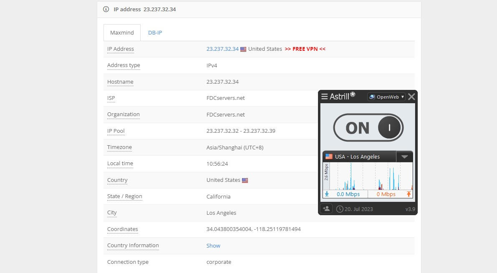The image size is (497, 273).
Task: Click the info icon beside the IP address header
Action: point(106,9)
